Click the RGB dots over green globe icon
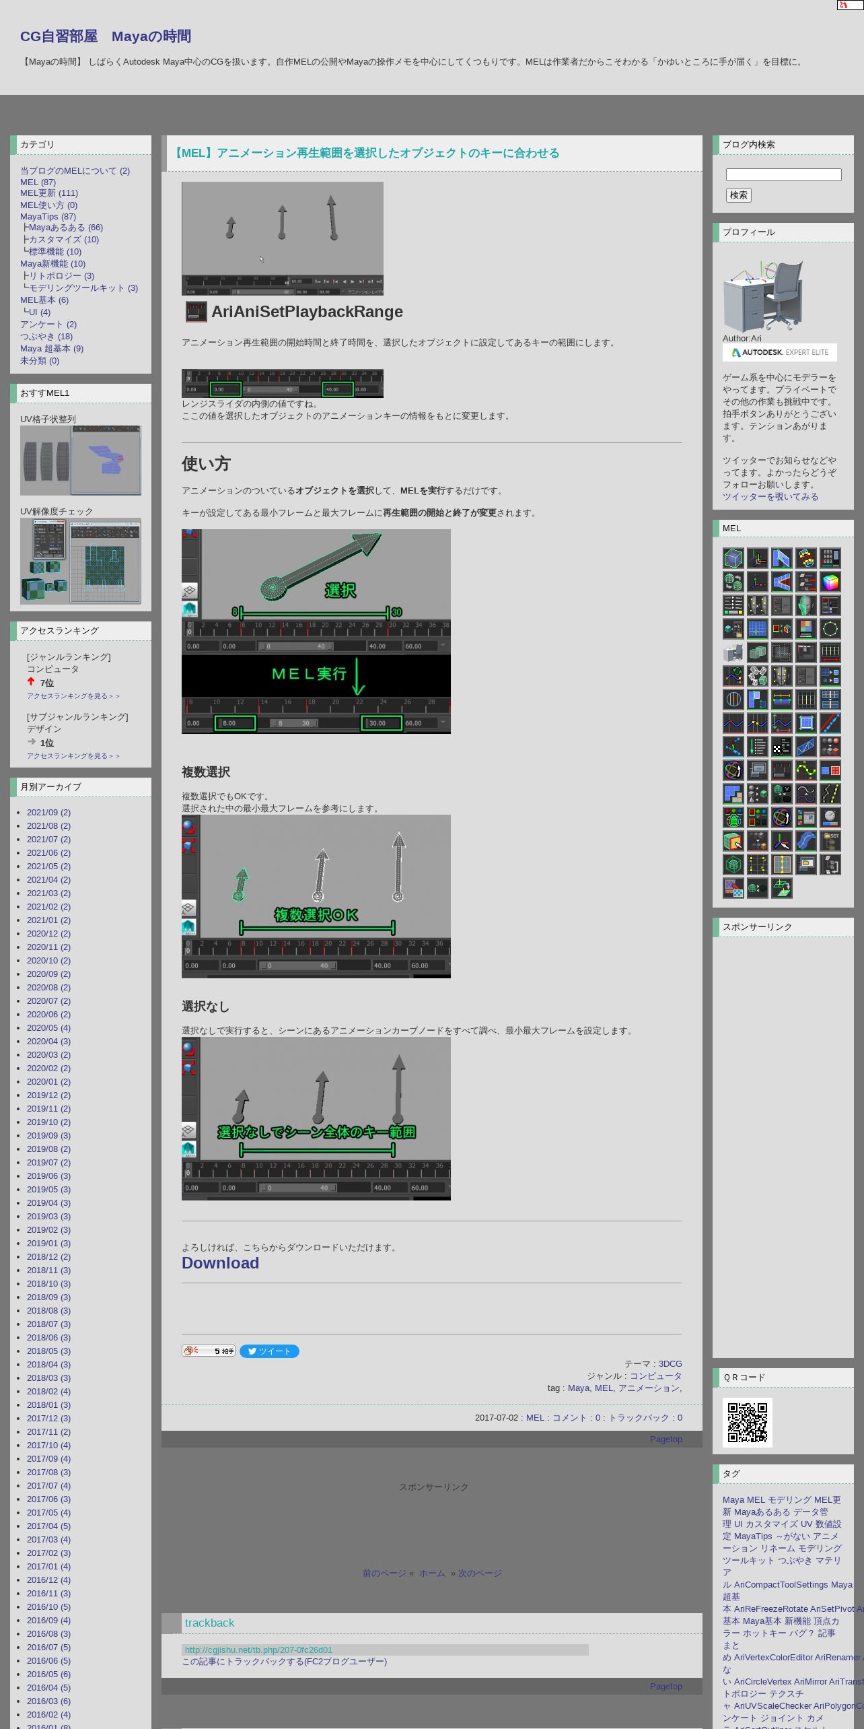The width and height of the screenshot is (864, 1729). click(x=733, y=817)
